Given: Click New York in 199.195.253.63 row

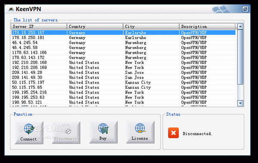Looking at the screenshot, I should tap(135, 97).
